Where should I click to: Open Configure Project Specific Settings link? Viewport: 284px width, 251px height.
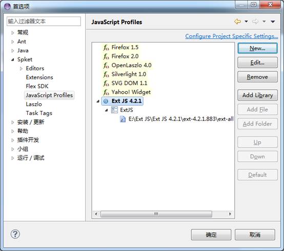click(232, 36)
